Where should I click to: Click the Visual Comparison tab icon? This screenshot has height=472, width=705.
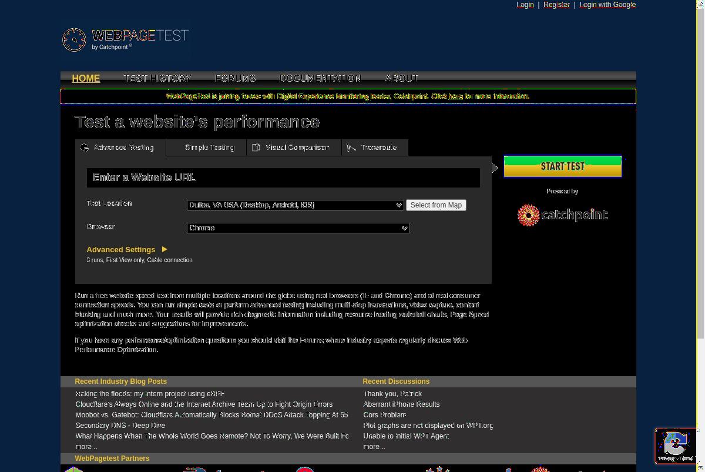click(x=256, y=148)
